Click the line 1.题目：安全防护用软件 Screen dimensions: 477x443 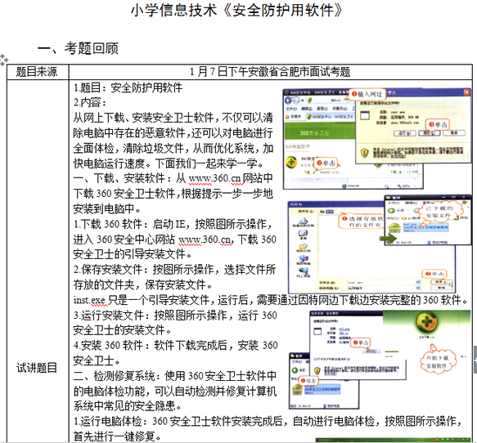[128, 87]
